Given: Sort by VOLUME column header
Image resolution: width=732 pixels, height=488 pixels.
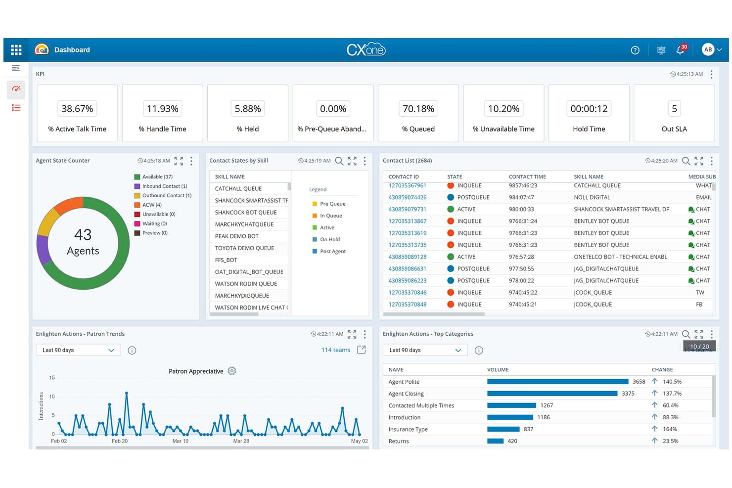Looking at the screenshot, I should (498, 369).
